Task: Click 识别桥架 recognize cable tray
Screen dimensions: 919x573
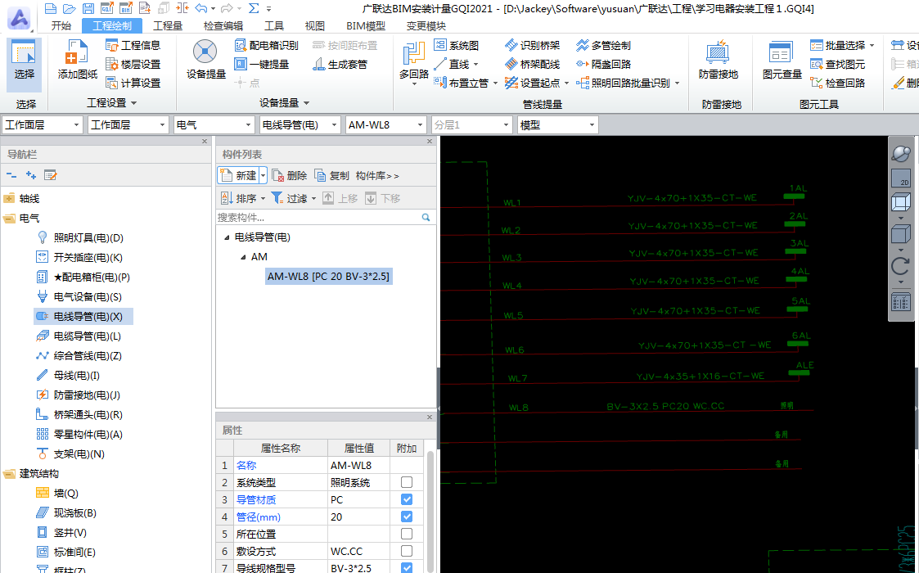Action: point(532,45)
